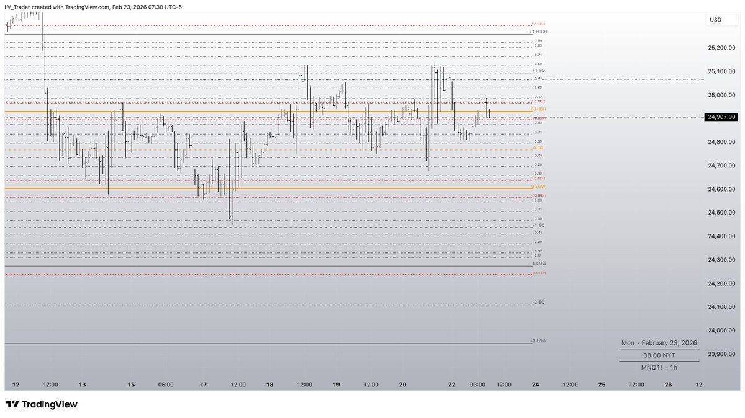This screenshot has width=745, height=418.
Task: Select the dashed "0 EQ" level label
Action: pos(538,148)
